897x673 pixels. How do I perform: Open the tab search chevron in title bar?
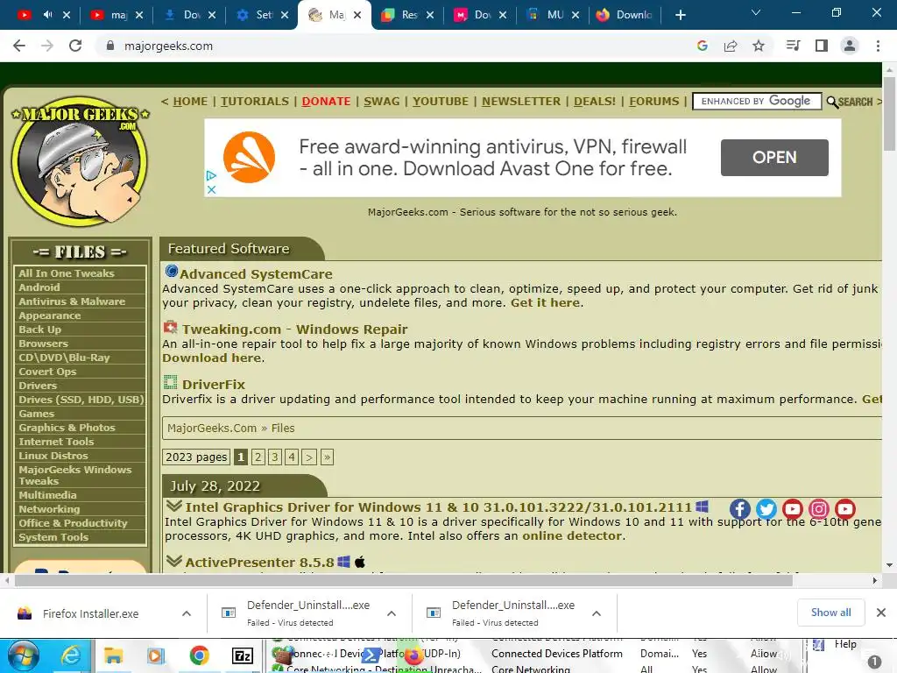[756, 12]
